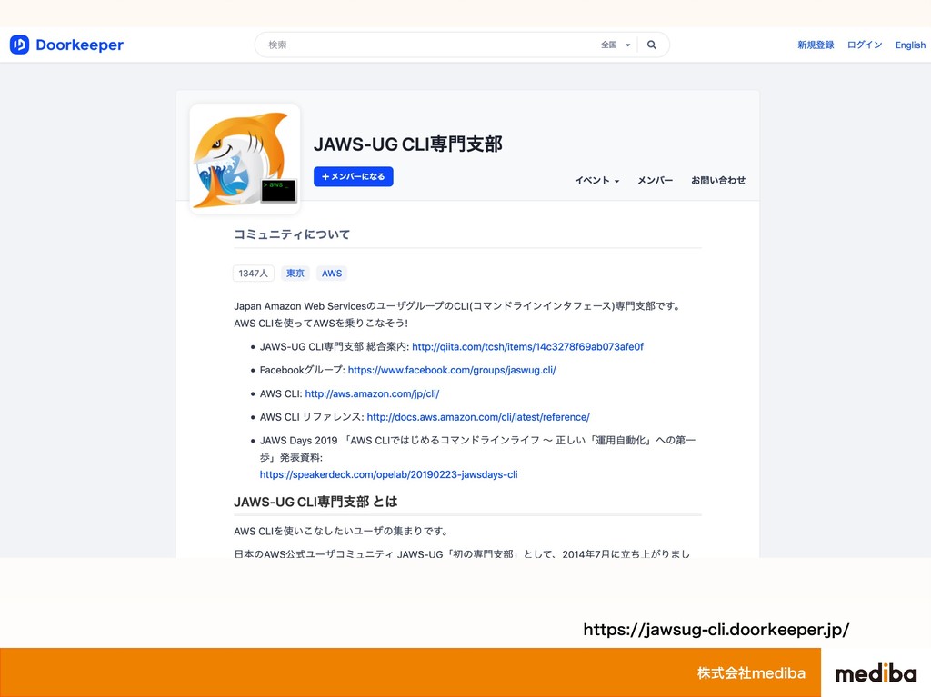
Task: Click the 新規登録 link
Action: point(816,45)
